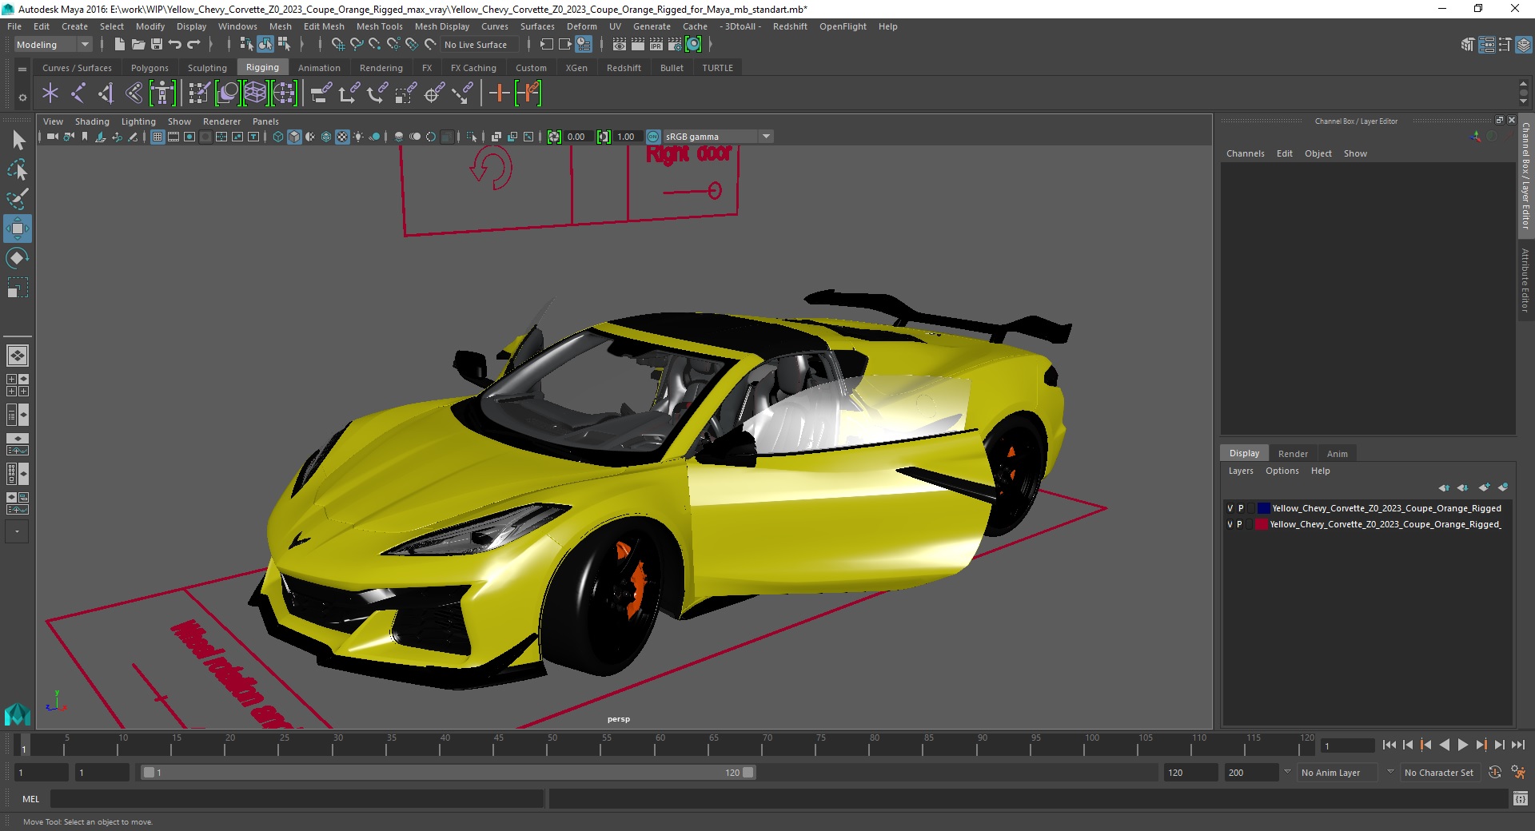The height and width of the screenshot is (831, 1535).
Task: Open the shelf options gear menu
Action: point(22,97)
